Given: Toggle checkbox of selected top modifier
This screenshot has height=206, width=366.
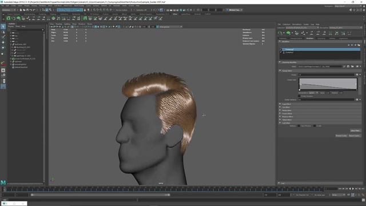Looking at the screenshot, I should pos(281,50).
